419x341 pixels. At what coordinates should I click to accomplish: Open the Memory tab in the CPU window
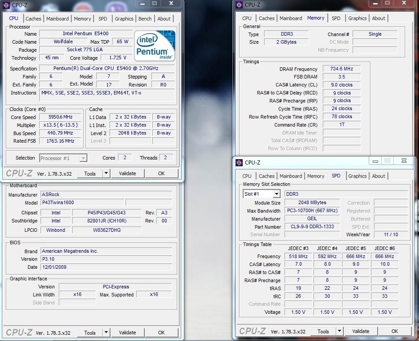pyautogui.click(x=82, y=19)
